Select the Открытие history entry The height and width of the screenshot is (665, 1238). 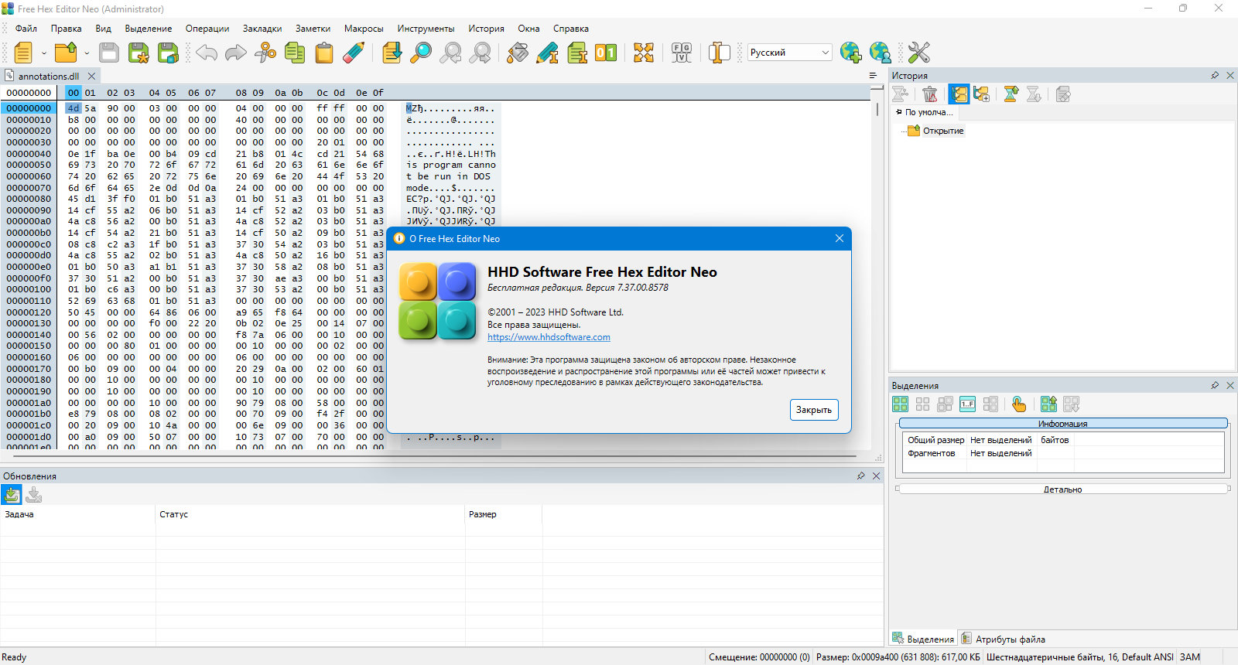(x=943, y=131)
